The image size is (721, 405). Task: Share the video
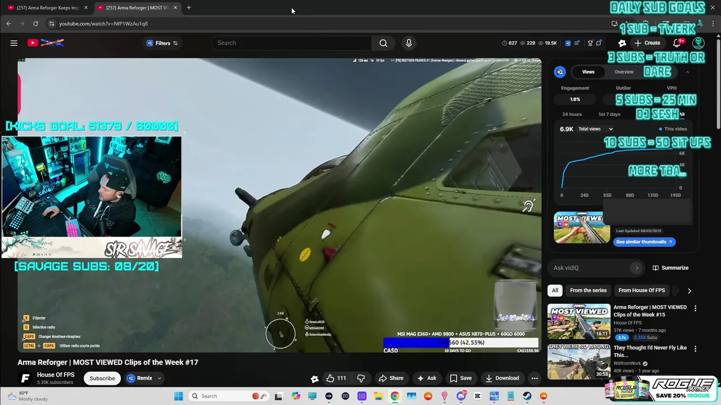pos(391,378)
